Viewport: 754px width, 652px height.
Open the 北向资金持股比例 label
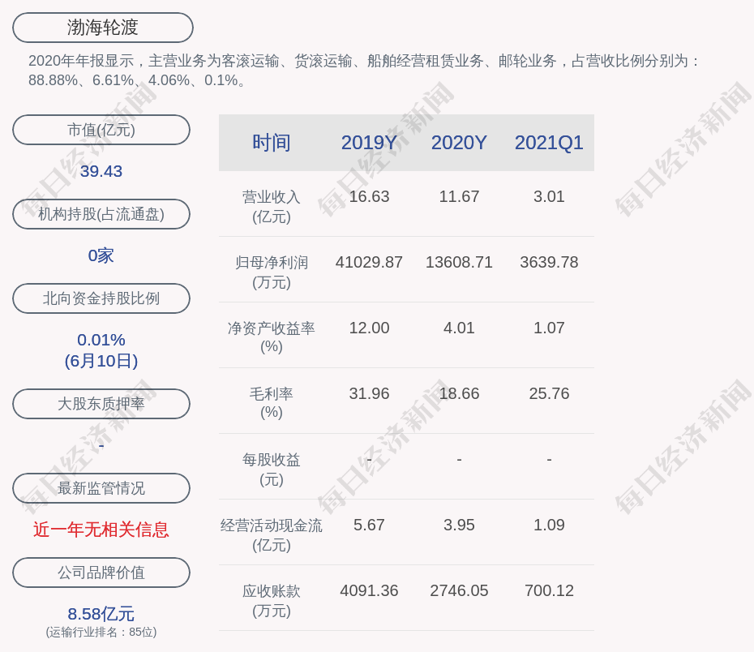tap(101, 298)
